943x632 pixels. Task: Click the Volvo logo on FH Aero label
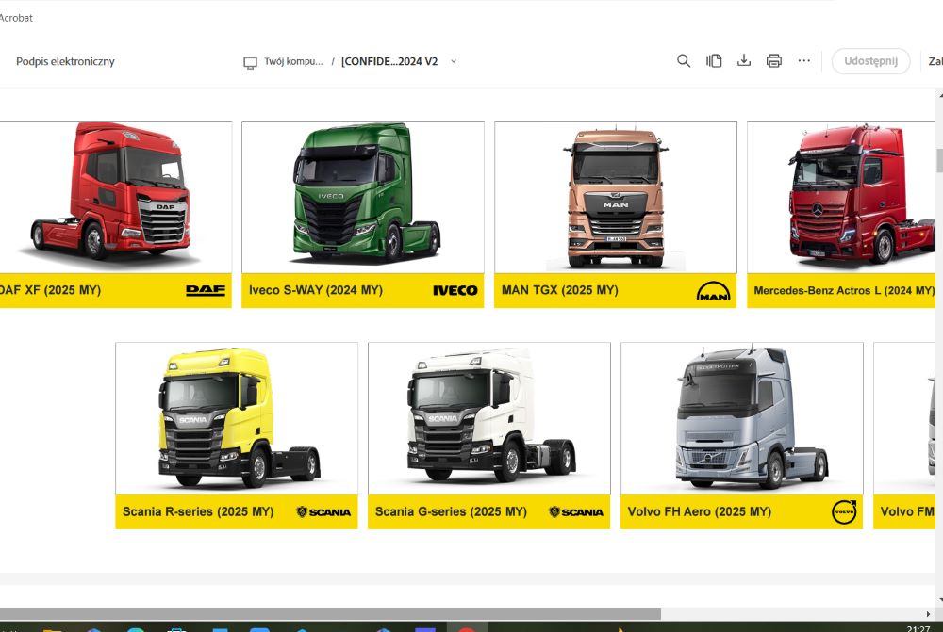(x=843, y=511)
